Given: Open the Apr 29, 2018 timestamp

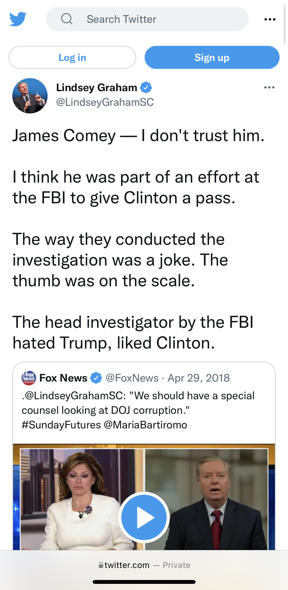Looking at the screenshot, I should [x=199, y=378].
